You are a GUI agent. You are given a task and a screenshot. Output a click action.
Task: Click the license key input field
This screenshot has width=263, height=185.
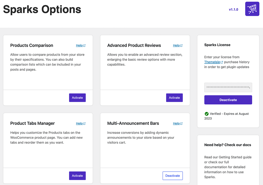point(228,87)
